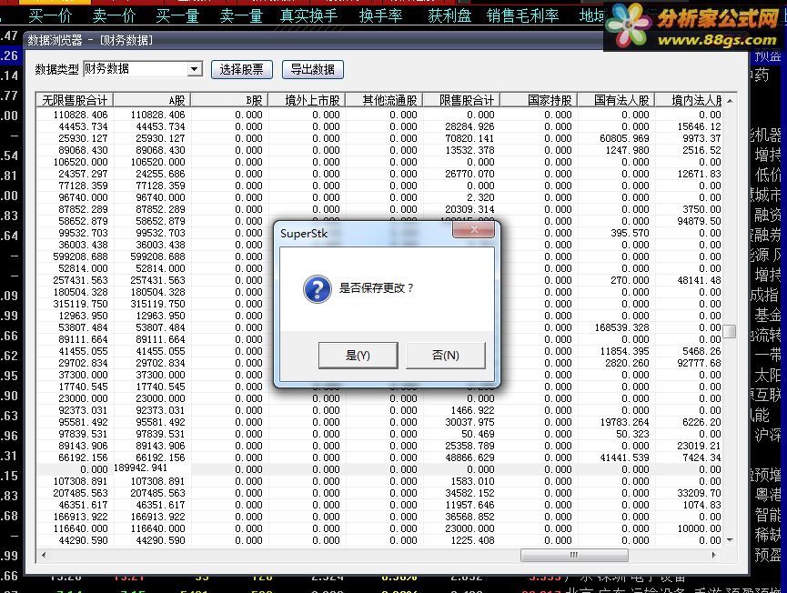Select the cell 48866.629 in 限售股合计 column
Viewport: 787px width, 593px height.
(469, 457)
